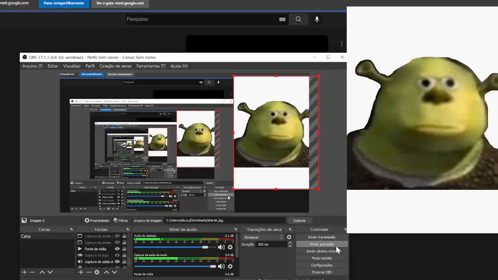Open transition properties gear icon
The image size is (498, 280).
tap(289, 237)
